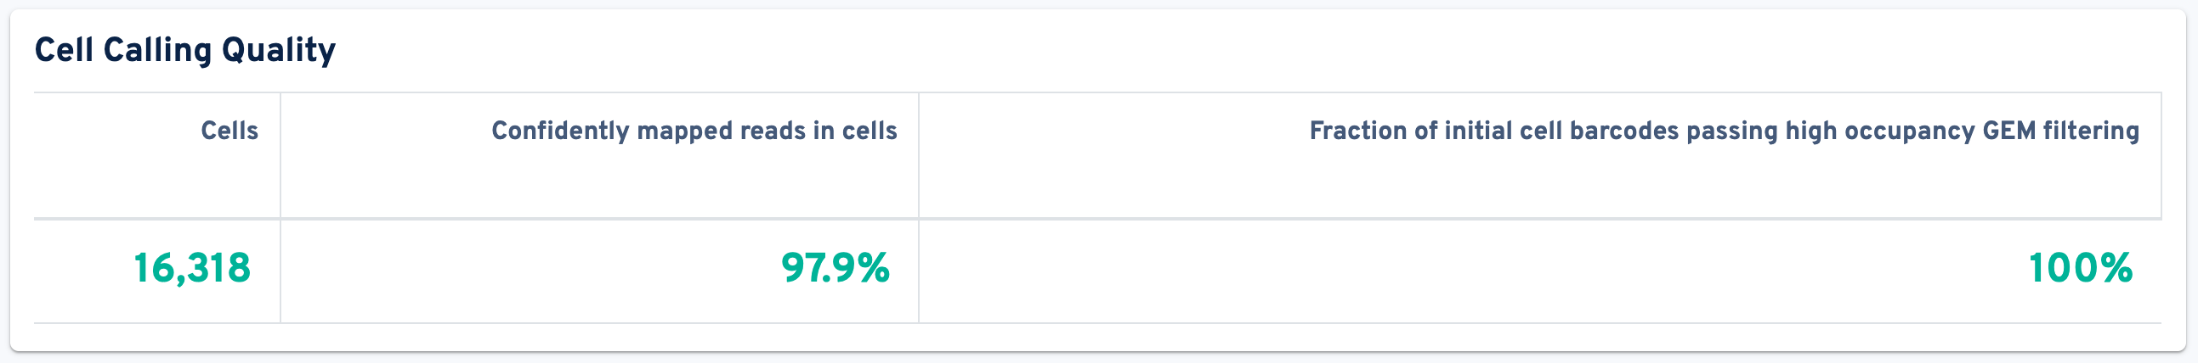Viewport: 2198px width, 363px height.
Task: Select the high occupancy GEM filtering header
Action: point(1724,131)
